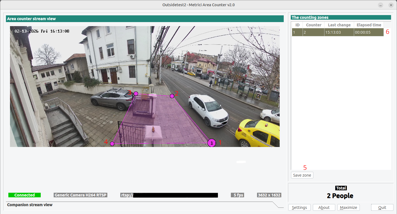Viewport: 397px width, 214px height.
Task: Select the 15:13:03 last change cell
Action: click(339, 32)
